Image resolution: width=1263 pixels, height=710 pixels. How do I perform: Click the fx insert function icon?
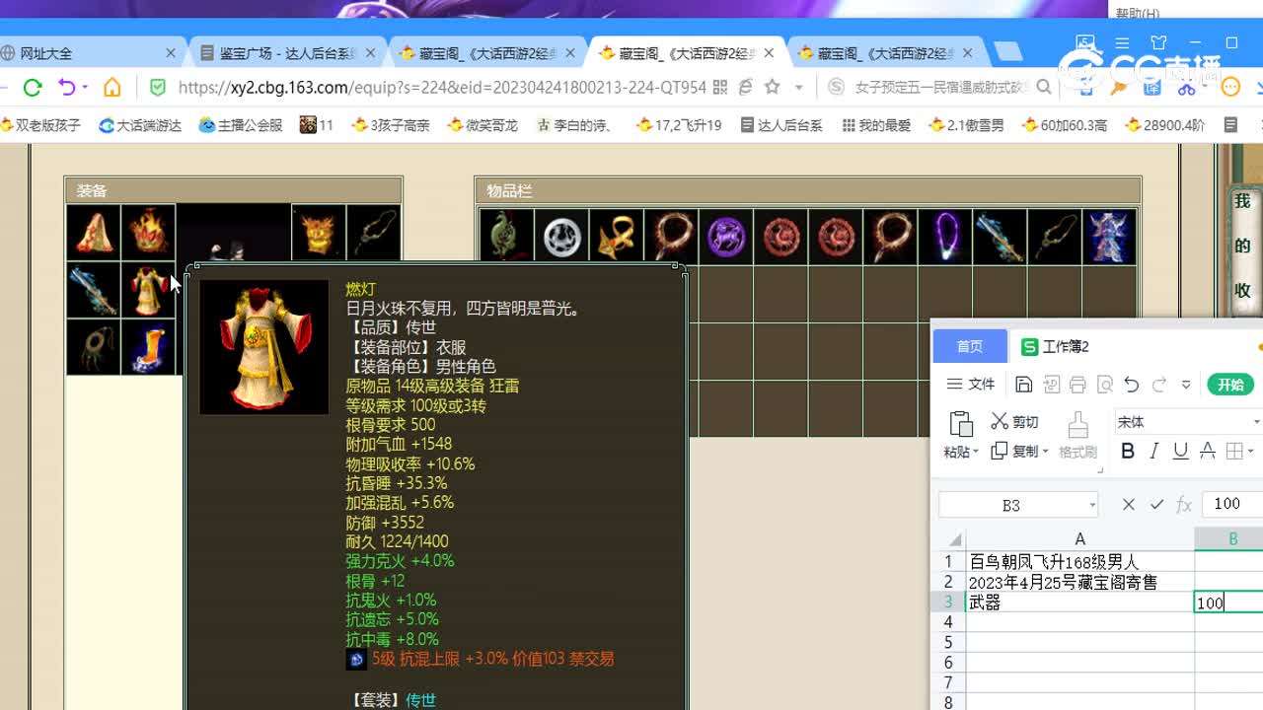pyautogui.click(x=1184, y=505)
